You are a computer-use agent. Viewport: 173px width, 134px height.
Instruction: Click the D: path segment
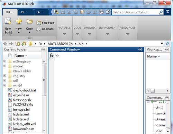[x=40, y=44]
